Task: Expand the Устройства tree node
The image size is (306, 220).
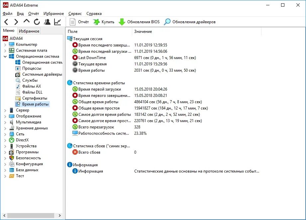Action: (x=5, y=146)
